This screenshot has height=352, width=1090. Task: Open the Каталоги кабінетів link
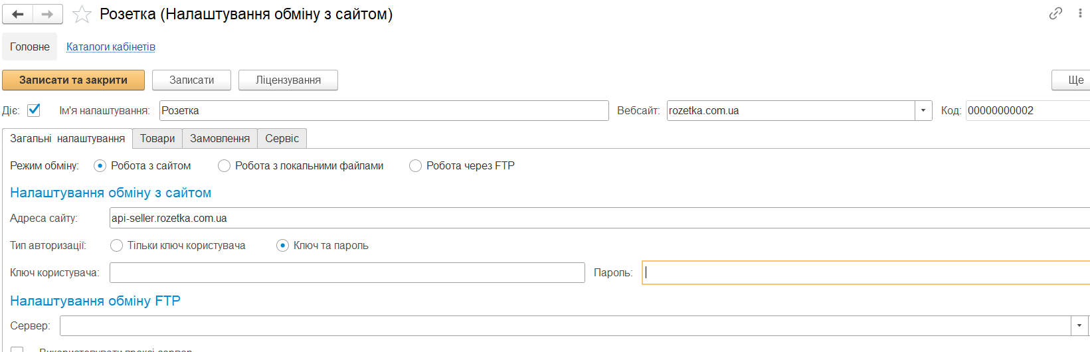111,47
